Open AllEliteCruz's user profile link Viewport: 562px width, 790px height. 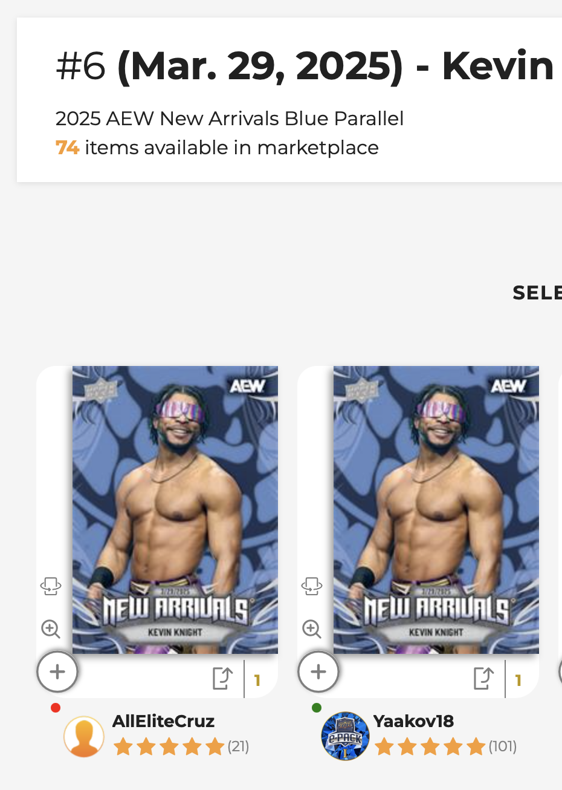pyautogui.click(x=164, y=721)
